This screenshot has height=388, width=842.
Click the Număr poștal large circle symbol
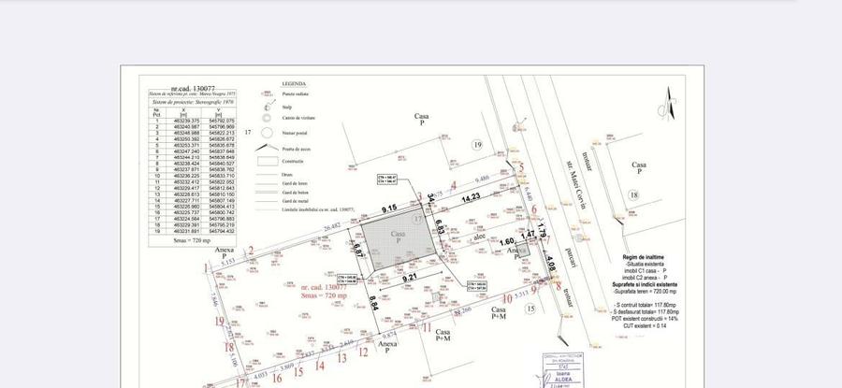click(x=266, y=134)
